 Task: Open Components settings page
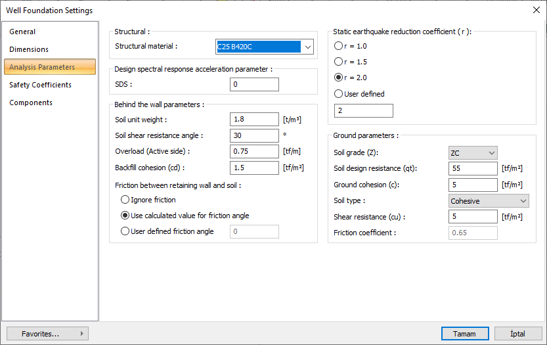point(31,103)
